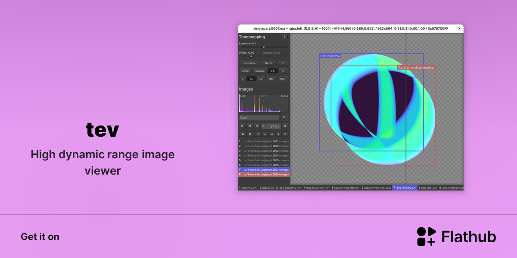
Task: Select the RSE error metric
Action: 283,79
